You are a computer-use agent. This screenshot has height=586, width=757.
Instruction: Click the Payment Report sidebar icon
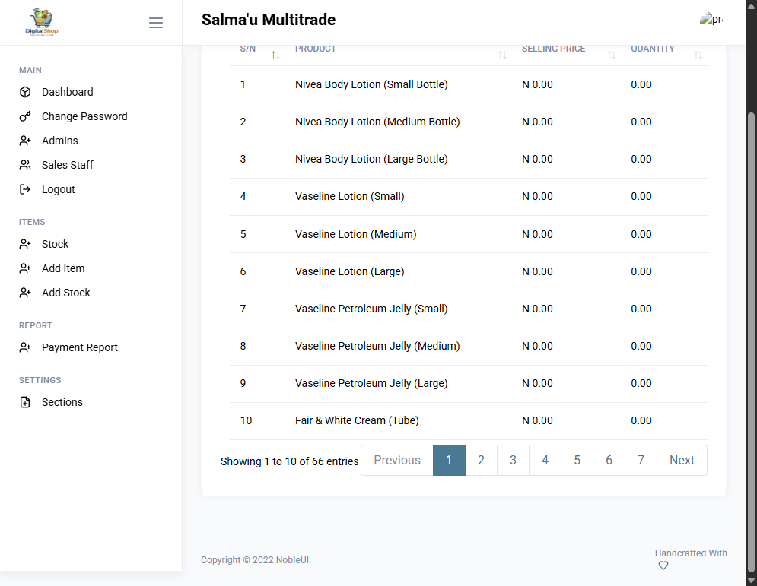(x=25, y=347)
